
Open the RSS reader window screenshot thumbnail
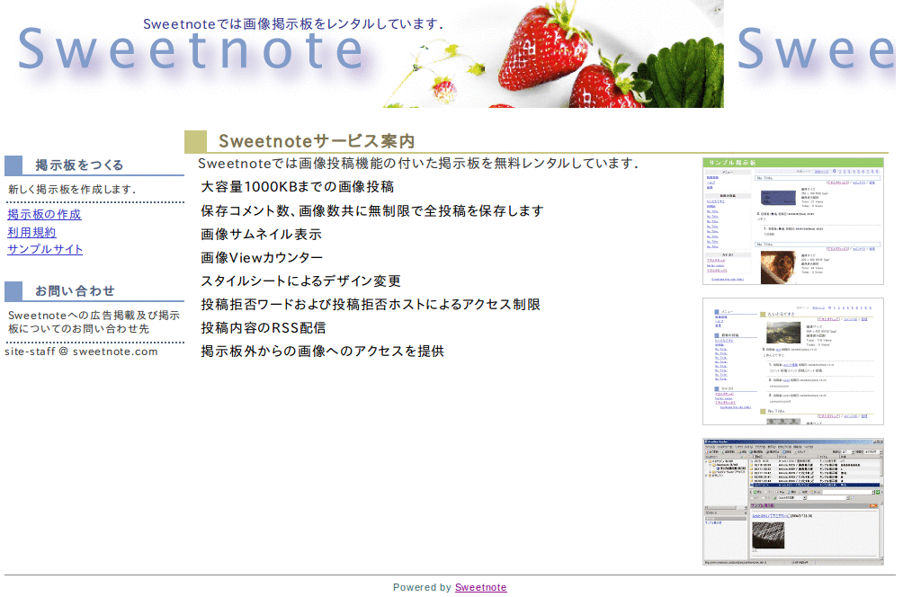coord(793,502)
